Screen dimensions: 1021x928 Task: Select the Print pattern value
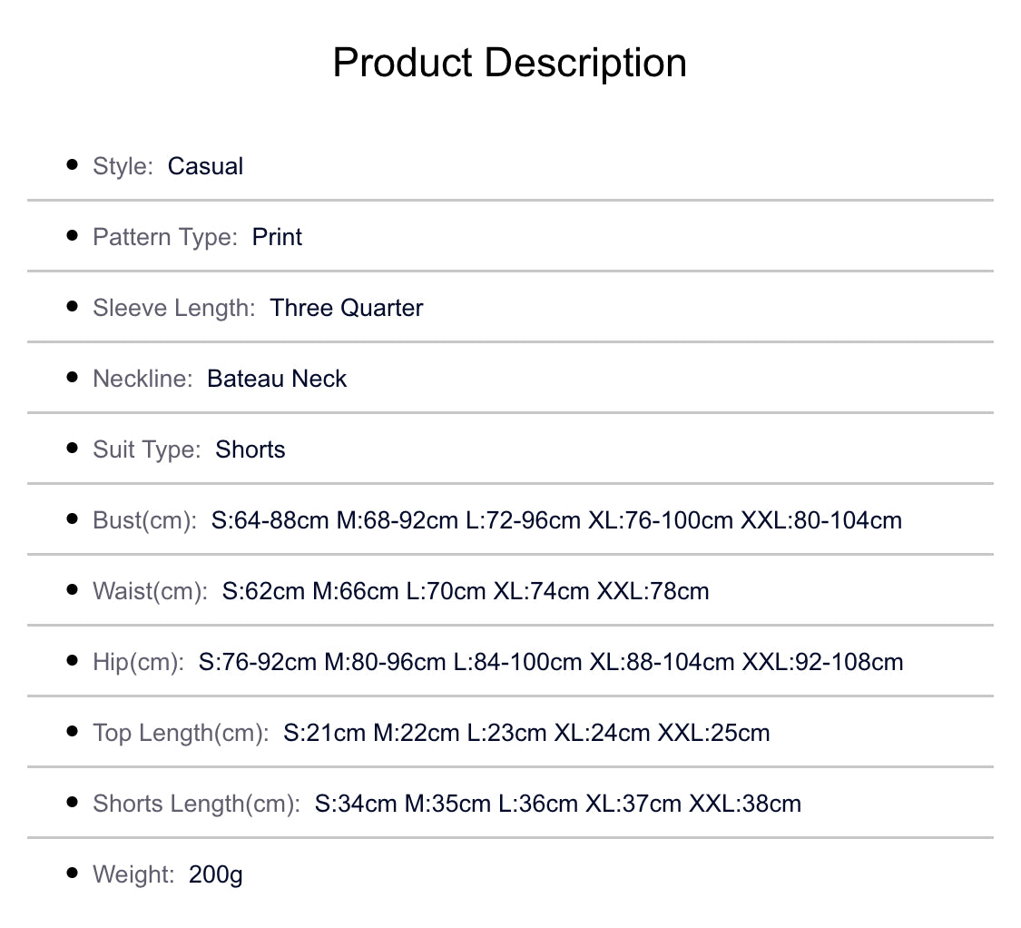(277, 237)
